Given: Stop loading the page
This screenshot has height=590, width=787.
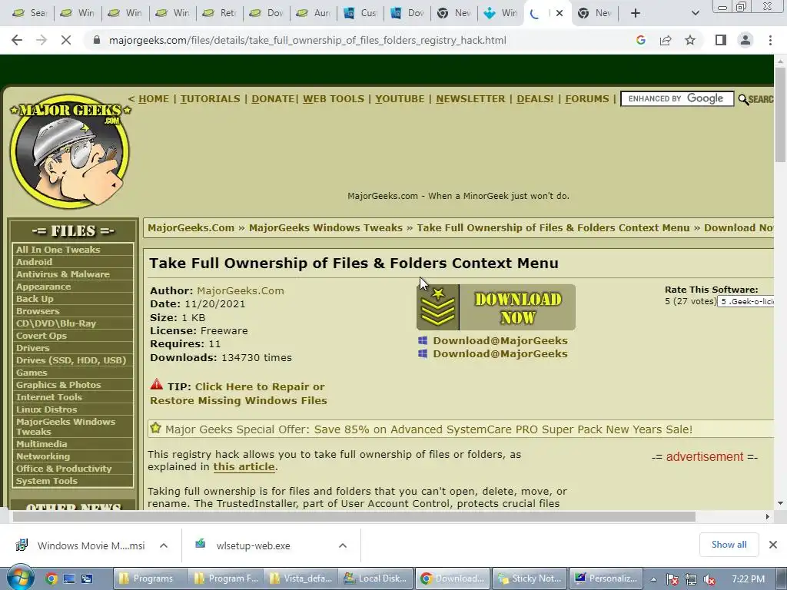Looking at the screenshot, I should (66, 40).
